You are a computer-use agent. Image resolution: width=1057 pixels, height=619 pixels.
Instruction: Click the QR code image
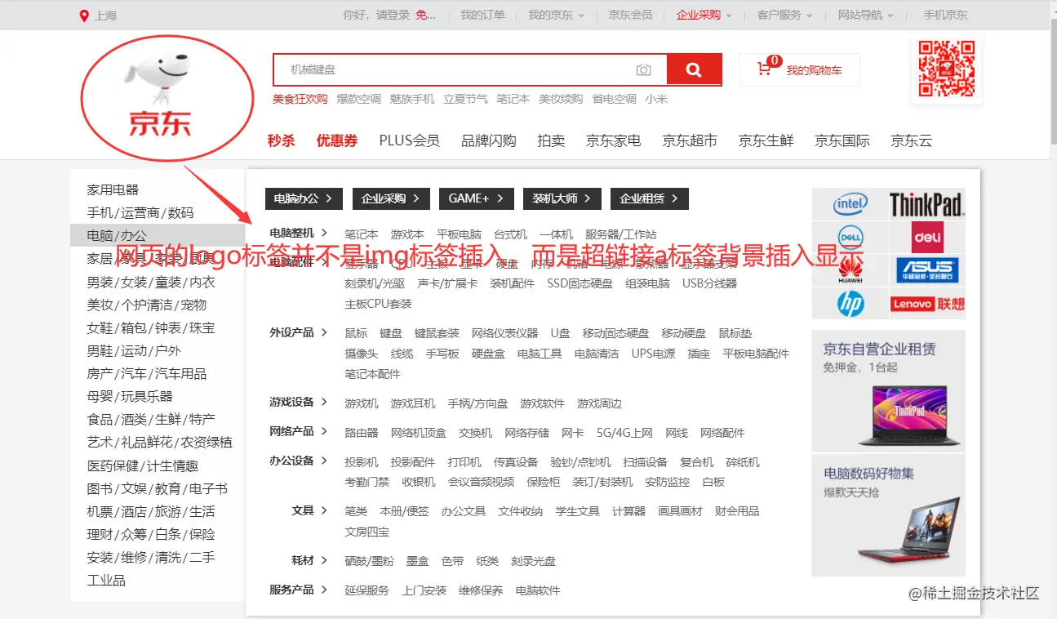click(947, 69)
